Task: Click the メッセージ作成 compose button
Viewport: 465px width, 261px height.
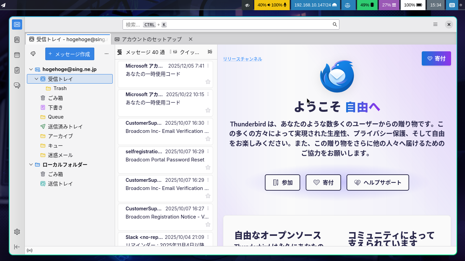Action: tap(70, 54)
